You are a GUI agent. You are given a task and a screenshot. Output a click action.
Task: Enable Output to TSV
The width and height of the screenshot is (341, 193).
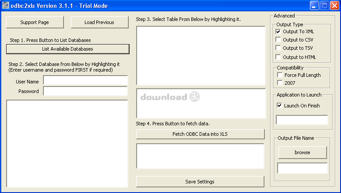coord(278,48)
